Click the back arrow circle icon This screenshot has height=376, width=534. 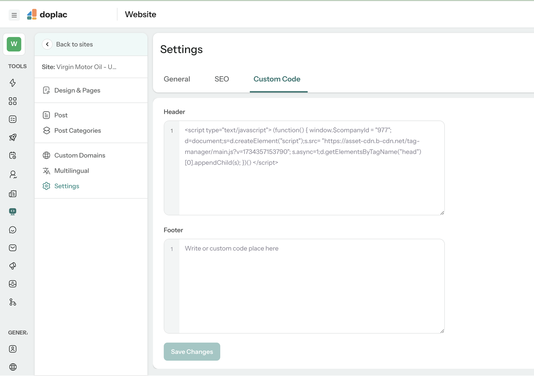click(x=47, y=44)
